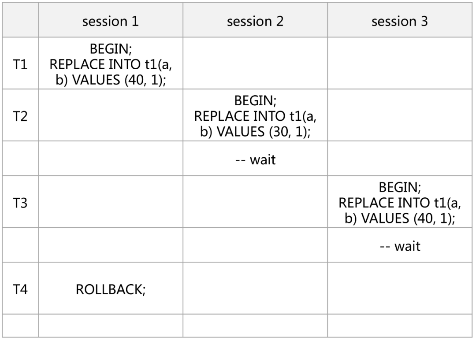Select the T1 row label
The image size is (476, 341).
pyautogui.click(x=20, y=64)
